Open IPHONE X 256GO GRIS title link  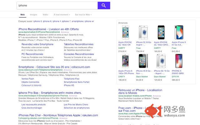coord(178,72)
